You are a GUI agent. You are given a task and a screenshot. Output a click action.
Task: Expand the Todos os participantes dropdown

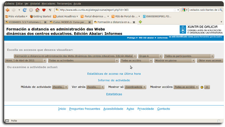[189, 56]
